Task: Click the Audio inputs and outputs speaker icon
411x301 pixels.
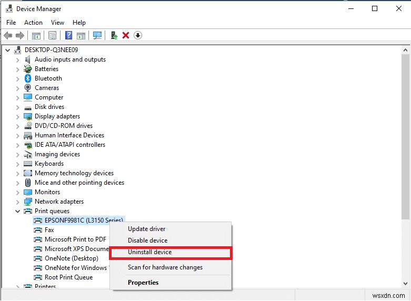Action: pyautogui.click(x=28, y=59)
